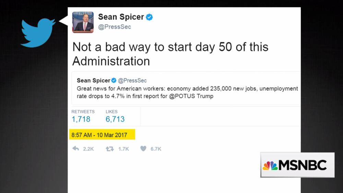Screen dimensions: 343x193
Task: Click the main tweet text about day 50
Action: pos(170,54)
